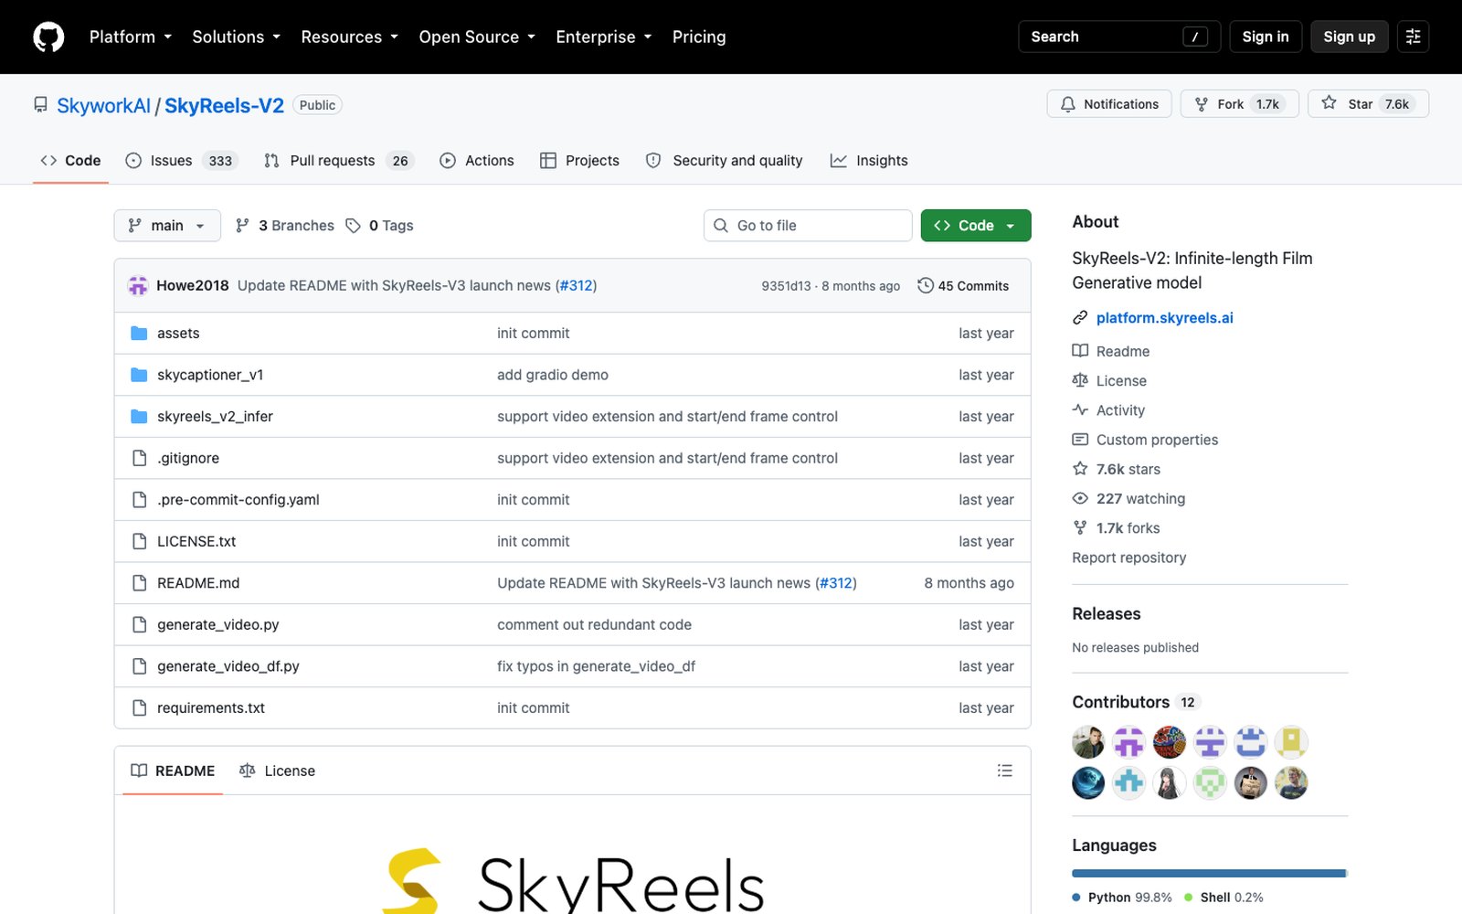1462x914 pixels.
Task: Switch to the License tab in file viewer
Action: 277,771
